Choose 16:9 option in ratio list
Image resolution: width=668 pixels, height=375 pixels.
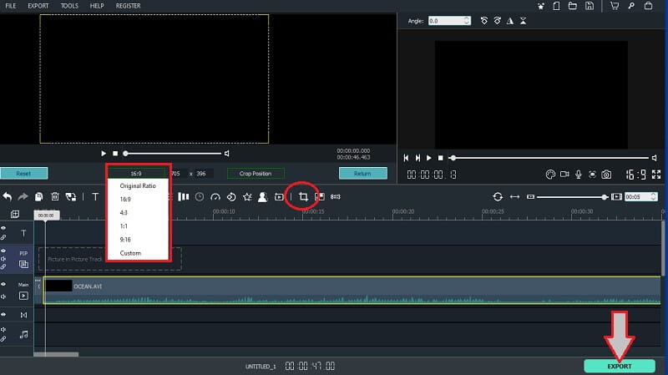tap(125, 199)
